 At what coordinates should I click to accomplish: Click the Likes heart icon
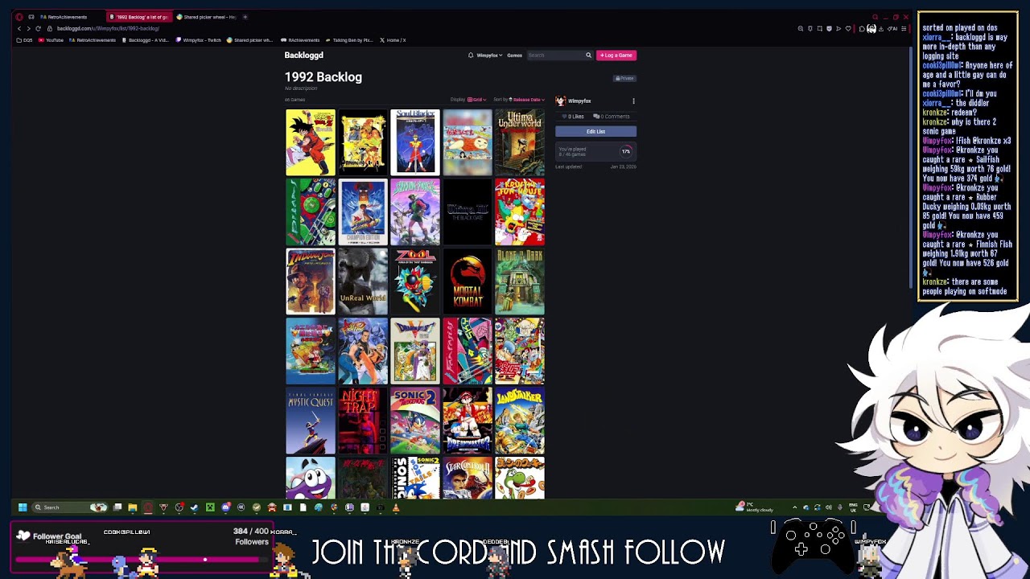[566, 117]
